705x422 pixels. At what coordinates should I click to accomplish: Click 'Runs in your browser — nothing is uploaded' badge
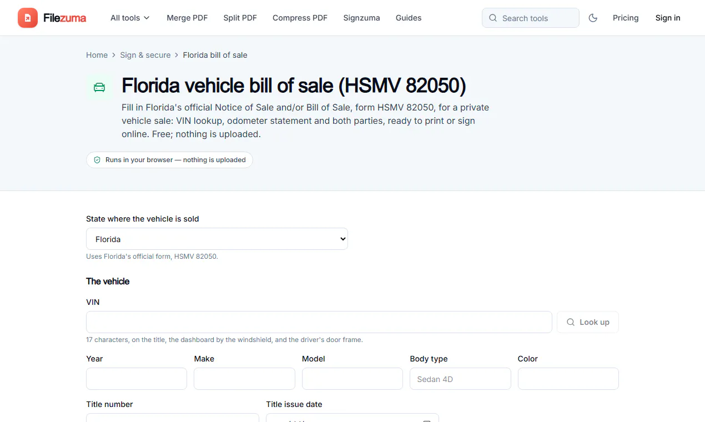tap(169, 160)
